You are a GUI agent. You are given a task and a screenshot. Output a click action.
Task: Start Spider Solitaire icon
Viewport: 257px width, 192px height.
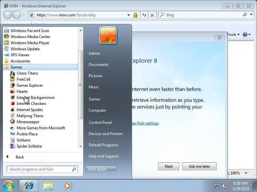[13, 146]
